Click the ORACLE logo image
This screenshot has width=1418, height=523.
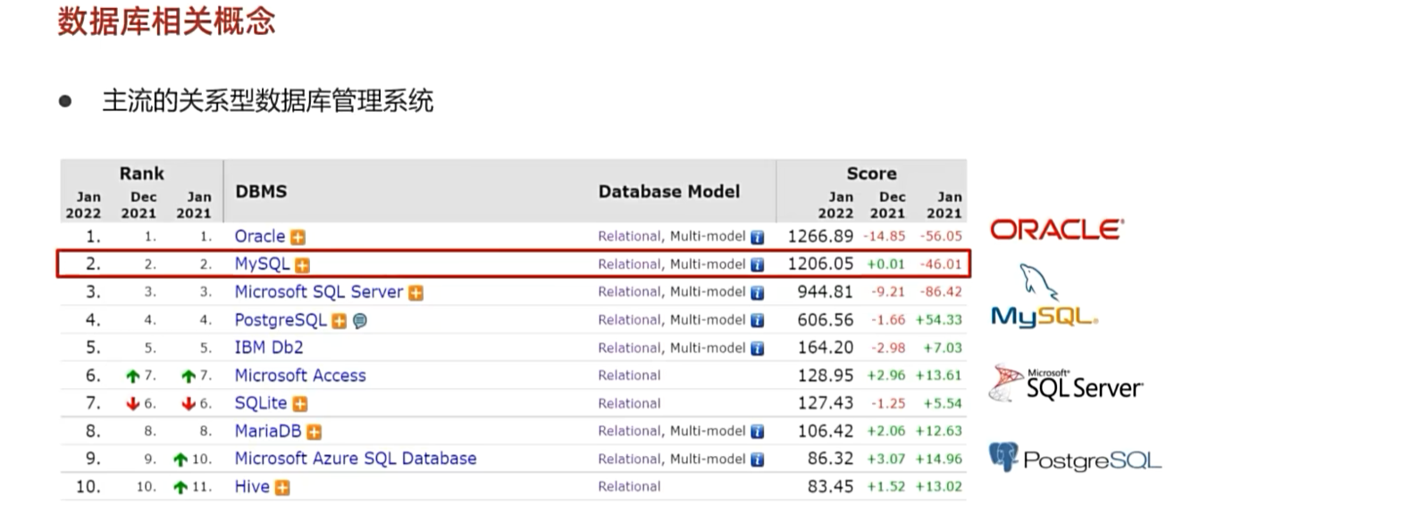(1057, 230)
